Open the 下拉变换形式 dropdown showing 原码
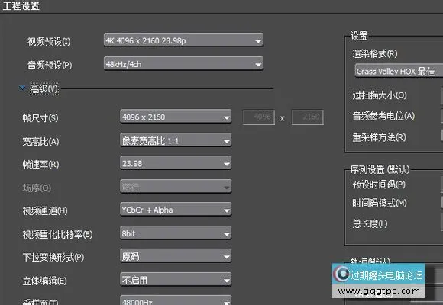 click(x=176, y=256)
